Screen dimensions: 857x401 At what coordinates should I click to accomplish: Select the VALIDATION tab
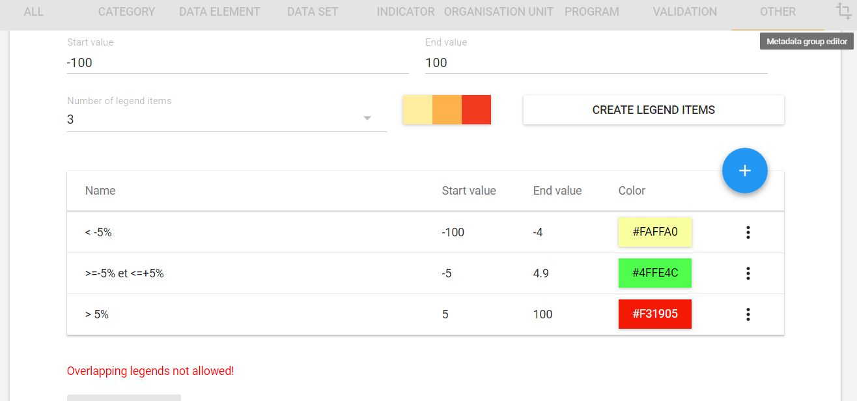[x=684, y=12]
